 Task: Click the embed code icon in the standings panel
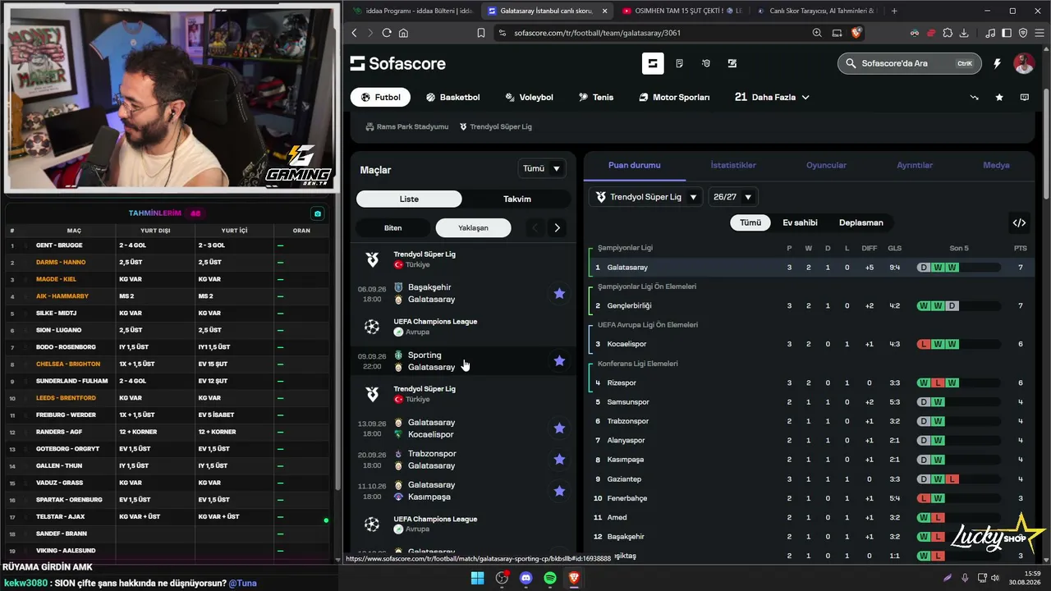[1019, 222]
